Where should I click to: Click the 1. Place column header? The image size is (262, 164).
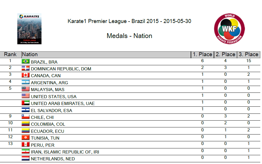click(x=202, y=54)
